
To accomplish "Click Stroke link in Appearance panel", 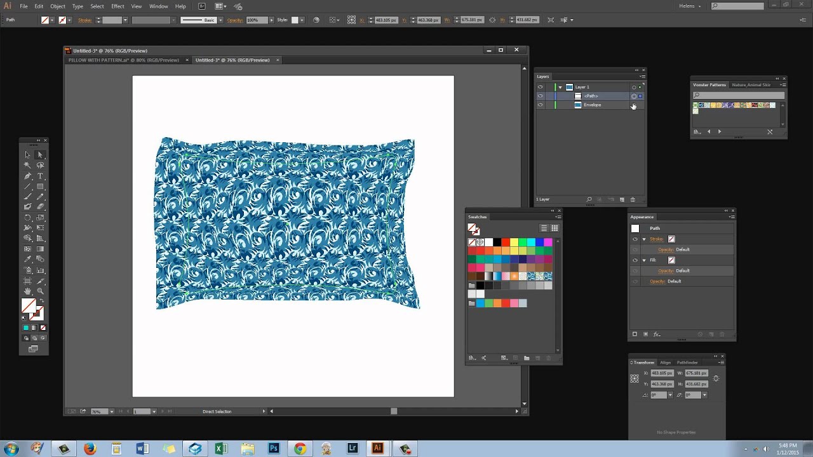I will pos(656,239).
